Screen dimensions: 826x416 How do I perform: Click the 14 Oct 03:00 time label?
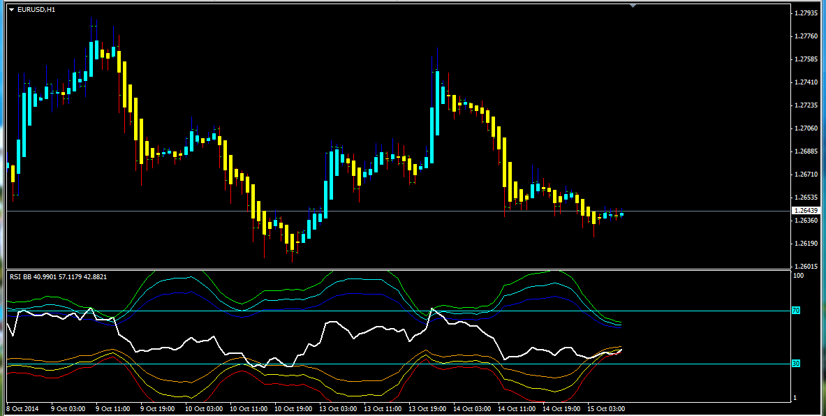pos(473,408)
